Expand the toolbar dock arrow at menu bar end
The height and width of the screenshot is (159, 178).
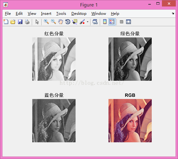tap(173, 13)
